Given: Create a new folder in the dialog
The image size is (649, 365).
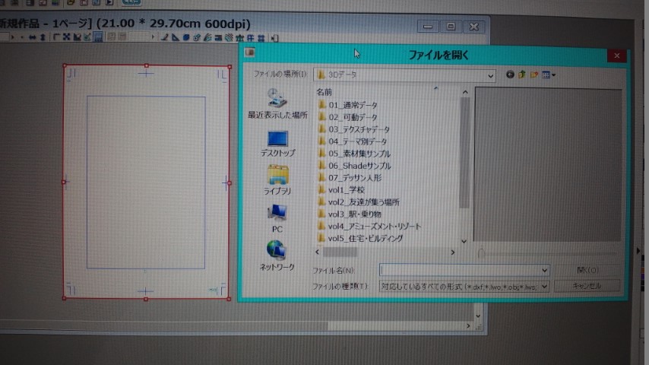Looking at the screenshot, I should [x=534, y=75].
